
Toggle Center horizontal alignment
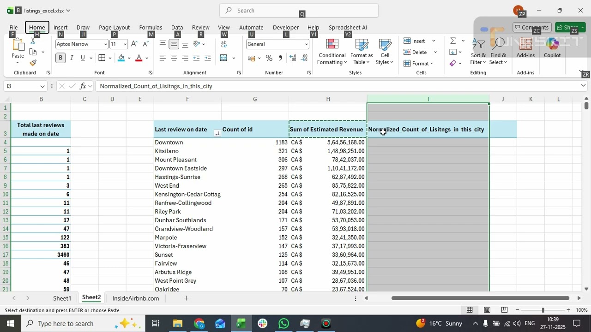coord(174,58)
